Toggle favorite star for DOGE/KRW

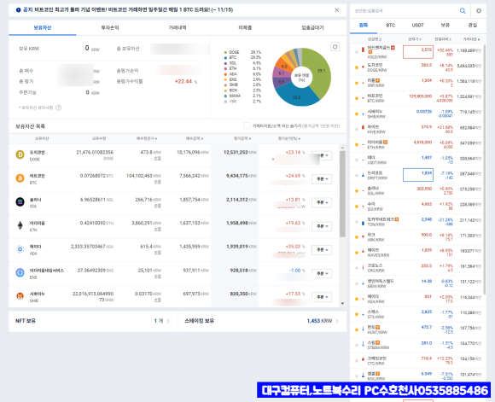pos(357,67)
